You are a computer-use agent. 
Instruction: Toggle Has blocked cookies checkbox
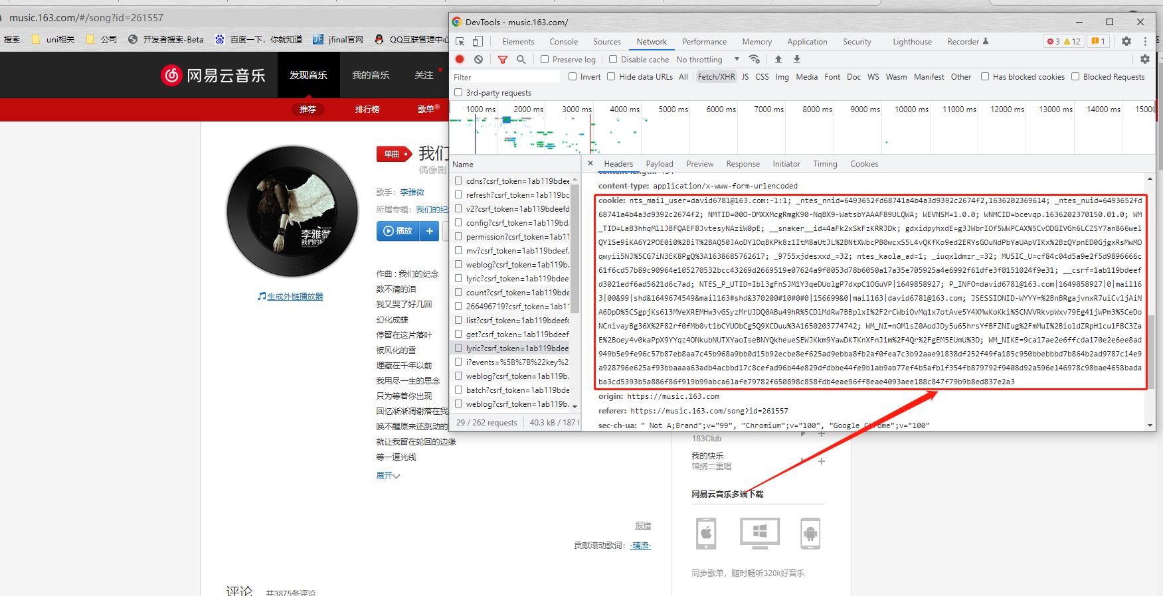(985, 76)
